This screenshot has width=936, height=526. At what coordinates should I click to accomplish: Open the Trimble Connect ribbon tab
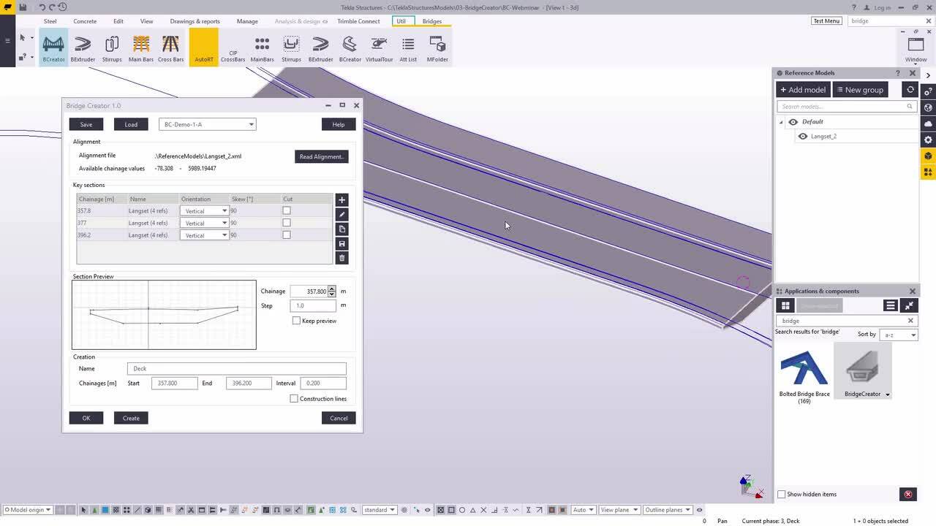358,21
